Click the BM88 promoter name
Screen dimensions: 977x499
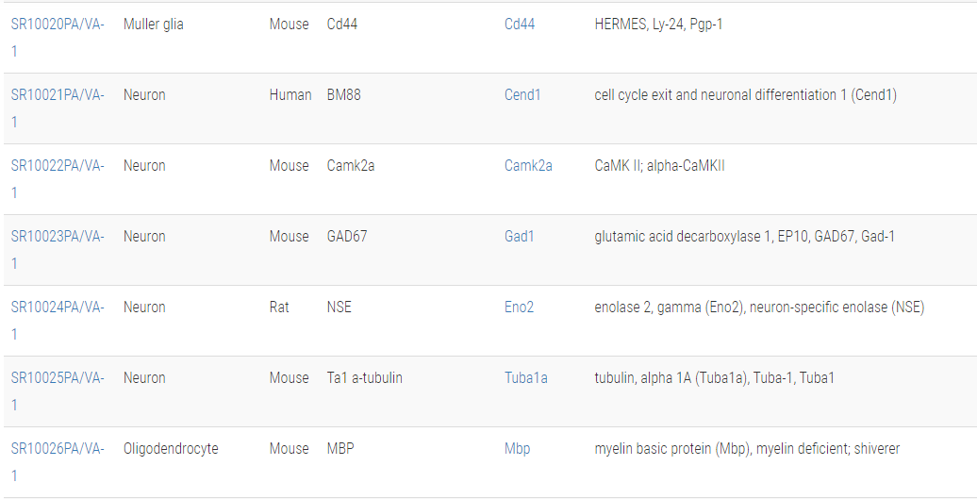click(x=343, y=95)
